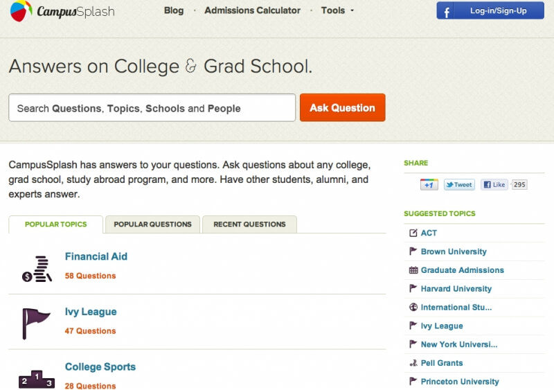Open Brown University suggested topic

(x=454, y=251)
